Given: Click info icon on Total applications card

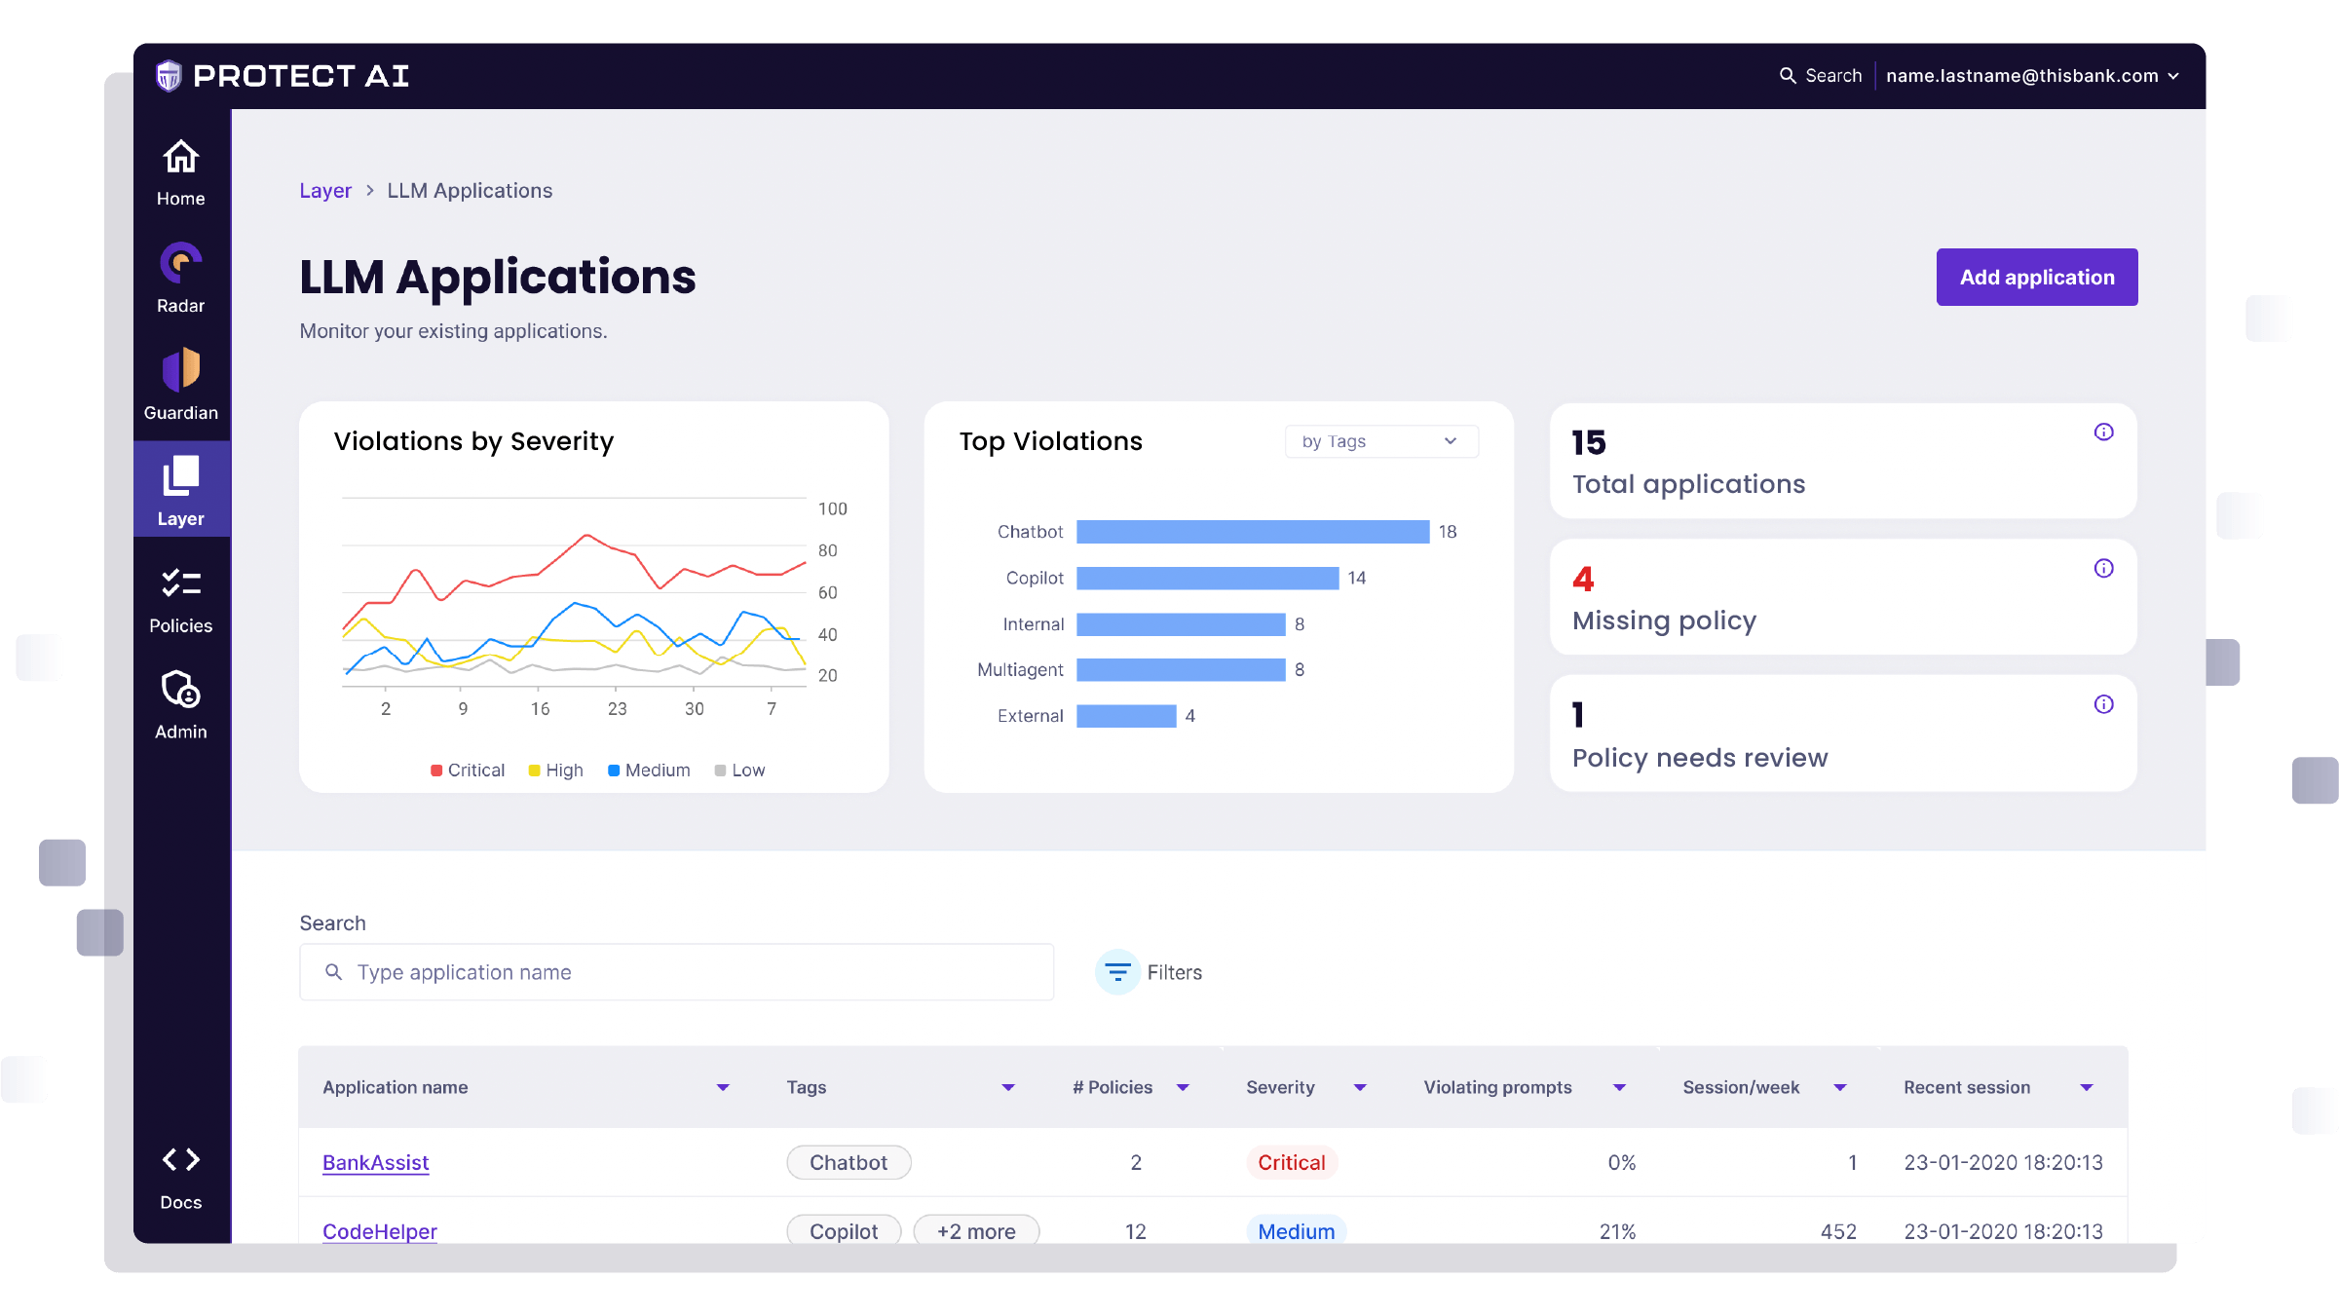Looking at the screenshot, I should (x=2103, y=432).
